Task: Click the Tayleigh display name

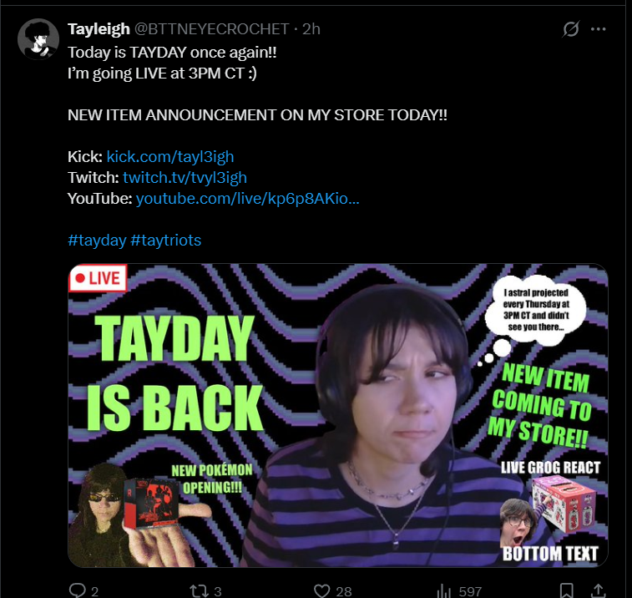Action: (x=99, y=29)
